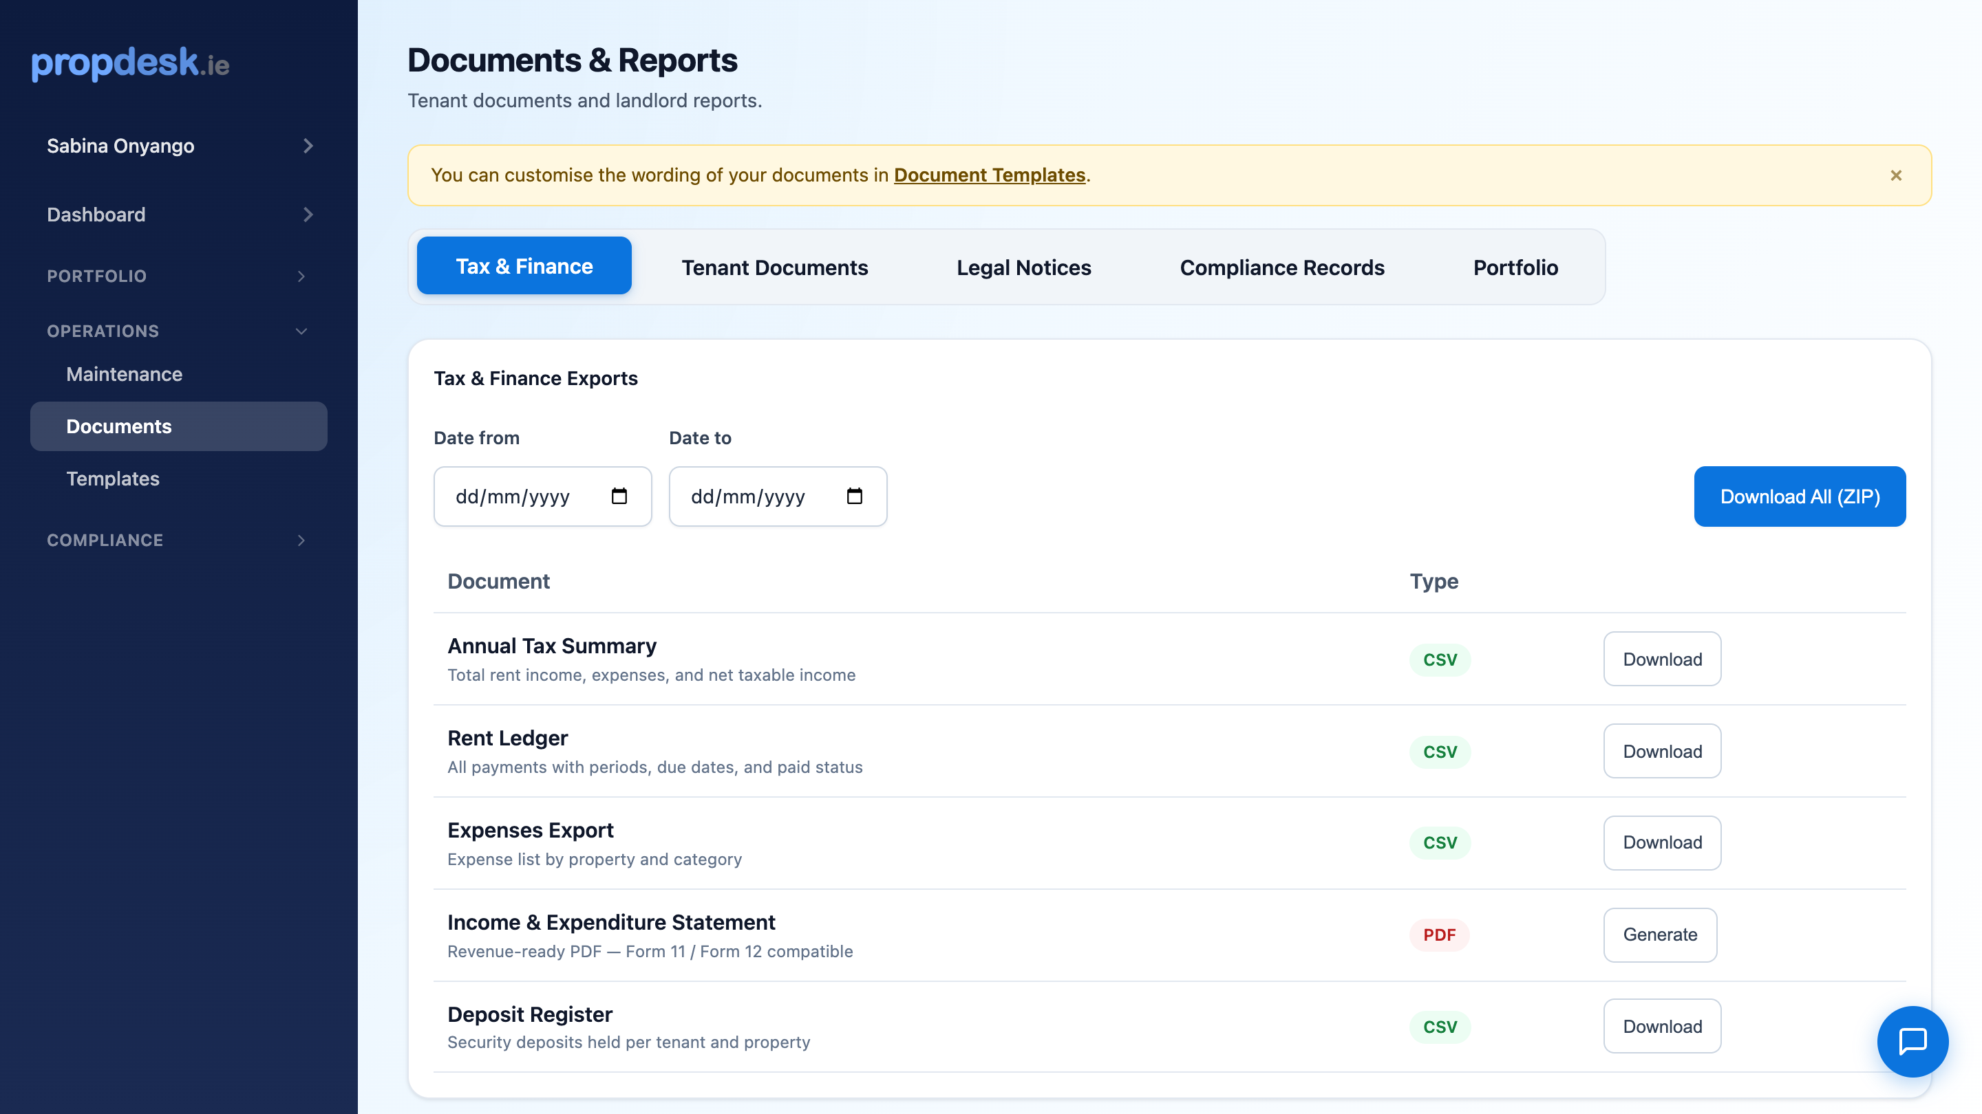Screen dimensions: 1982x1114
Task: Open the Date from calendar picker
Action: tap(619, 496)
